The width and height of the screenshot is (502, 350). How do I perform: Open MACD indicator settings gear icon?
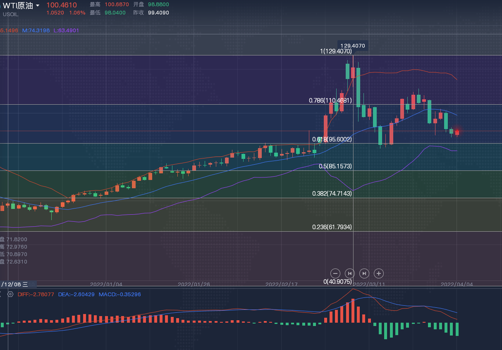[10, 294]
